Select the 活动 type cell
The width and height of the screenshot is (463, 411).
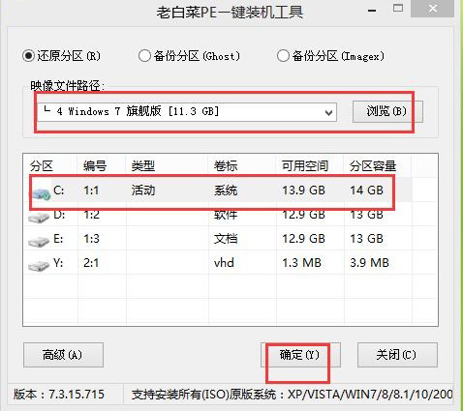click(x=143, y=191)
